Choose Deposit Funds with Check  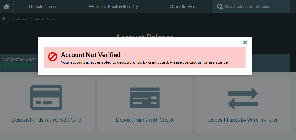pos(145,120)
